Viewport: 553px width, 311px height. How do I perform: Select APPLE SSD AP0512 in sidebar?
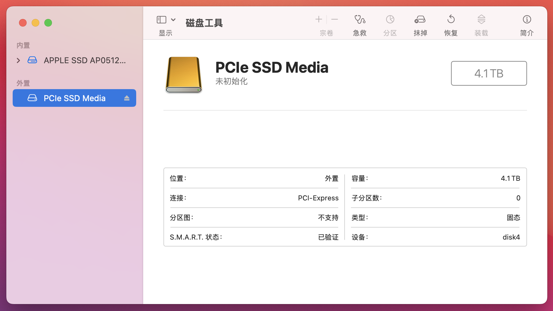click(85, 60)
